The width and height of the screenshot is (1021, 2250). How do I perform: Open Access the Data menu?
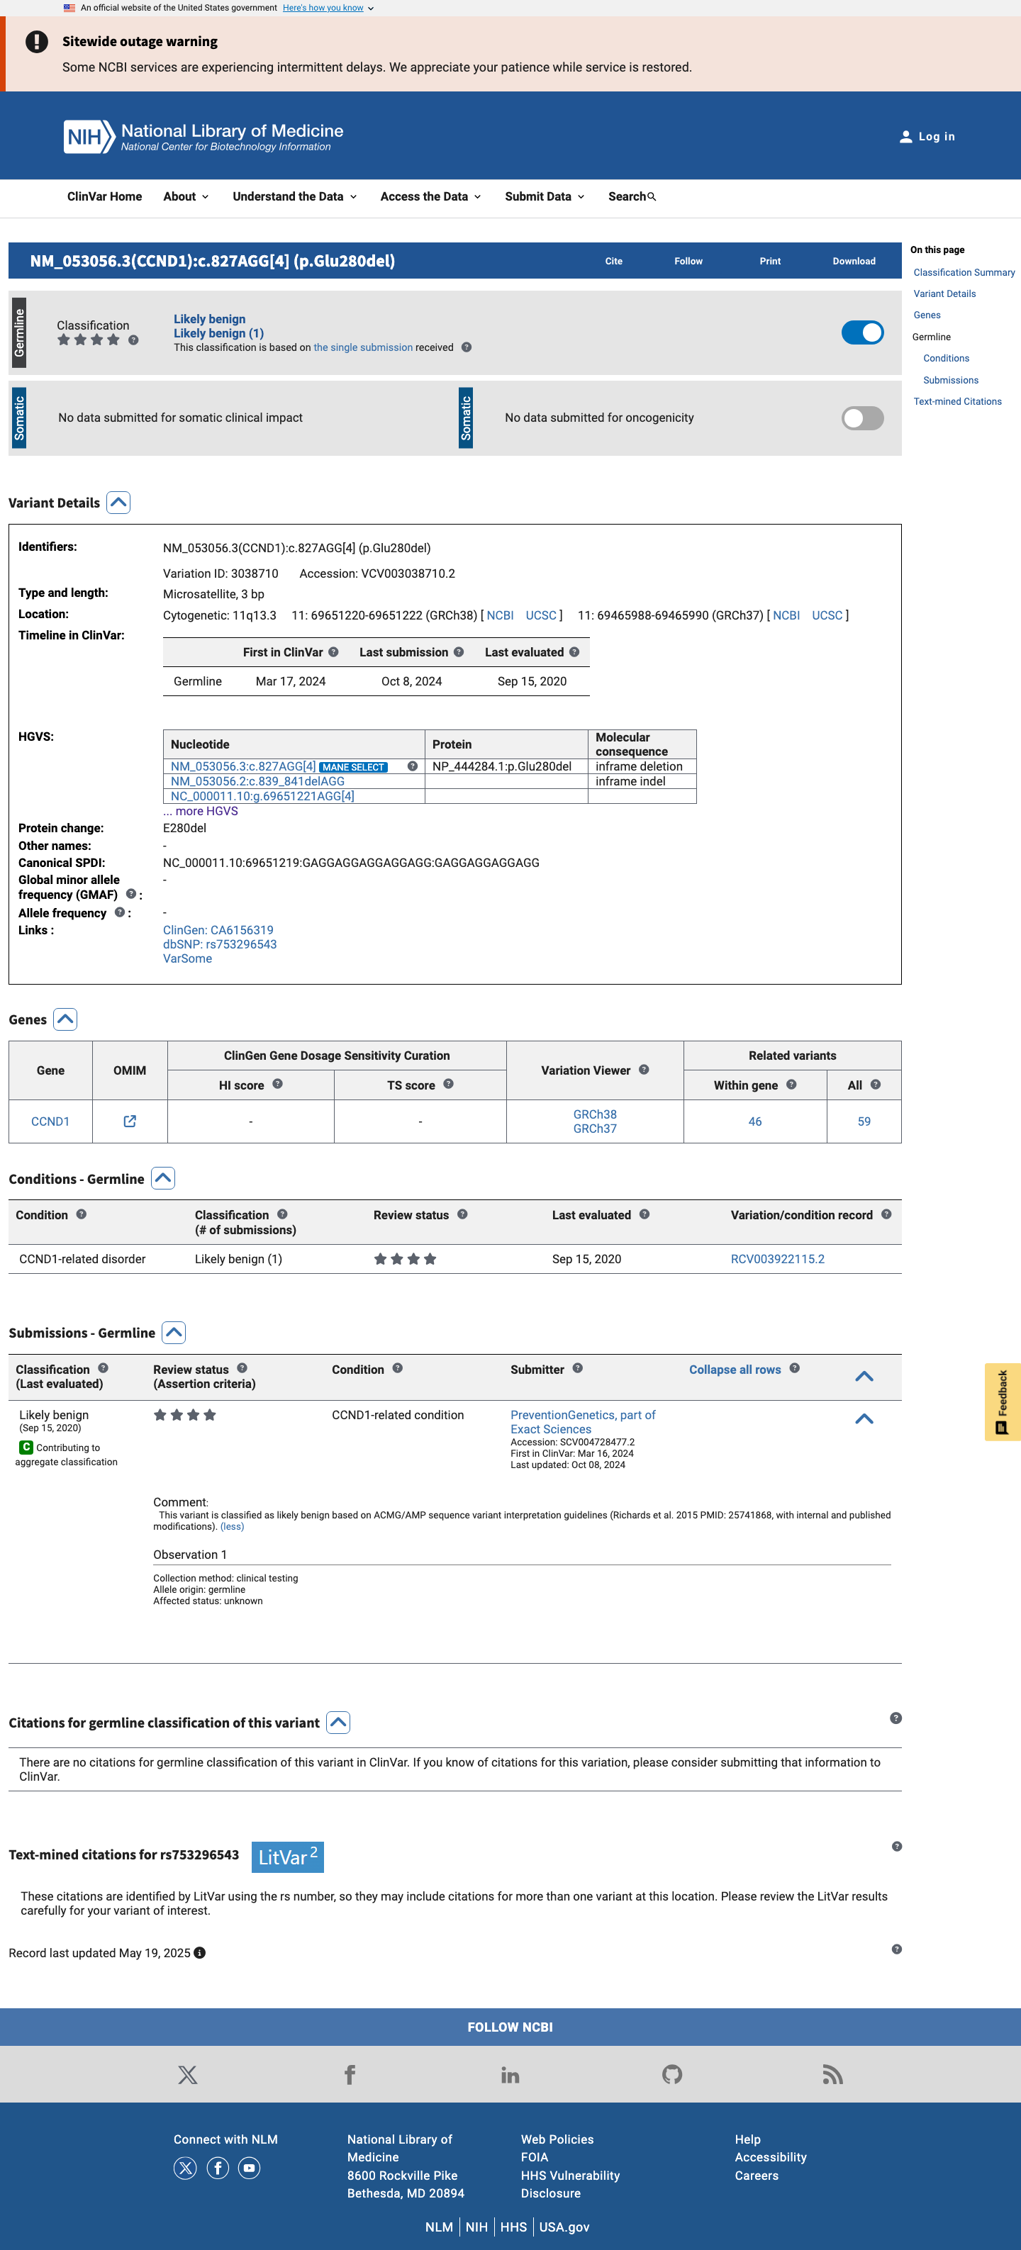(x=430, y=196)
